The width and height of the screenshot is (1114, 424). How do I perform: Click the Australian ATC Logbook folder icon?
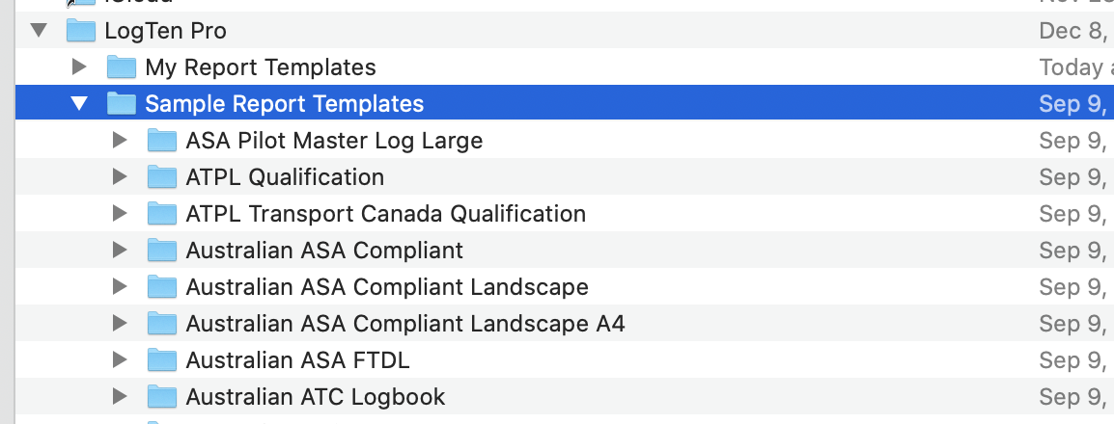[162, 397]
